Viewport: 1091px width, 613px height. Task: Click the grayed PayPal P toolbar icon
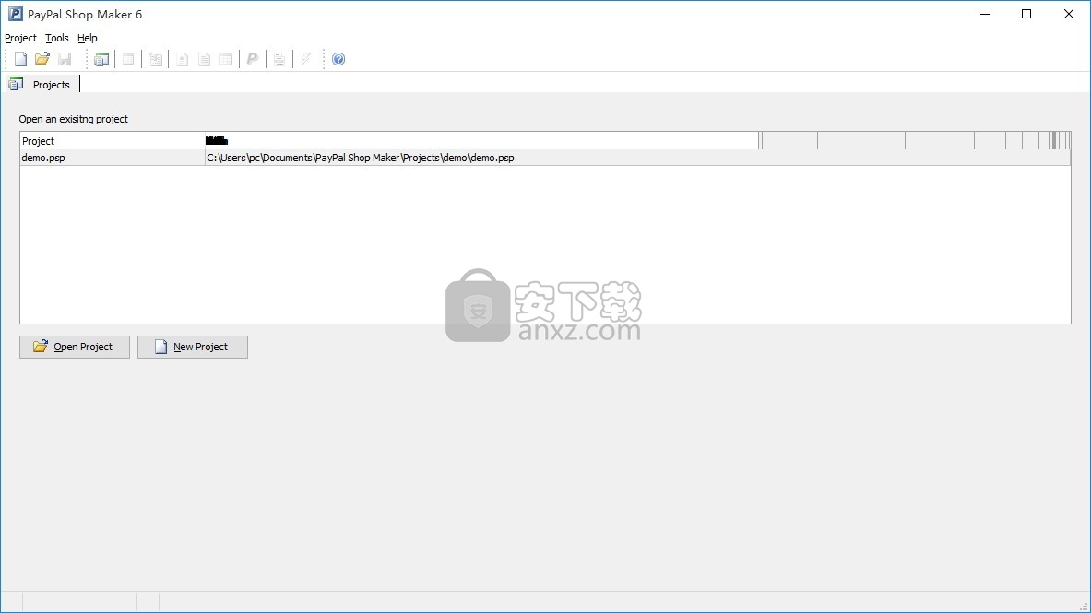(x=253, y=59)
